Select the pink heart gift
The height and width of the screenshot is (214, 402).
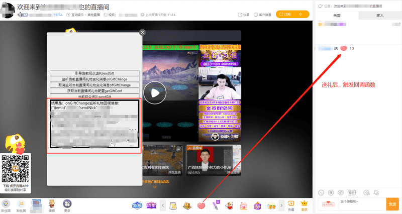pos(202,205)
